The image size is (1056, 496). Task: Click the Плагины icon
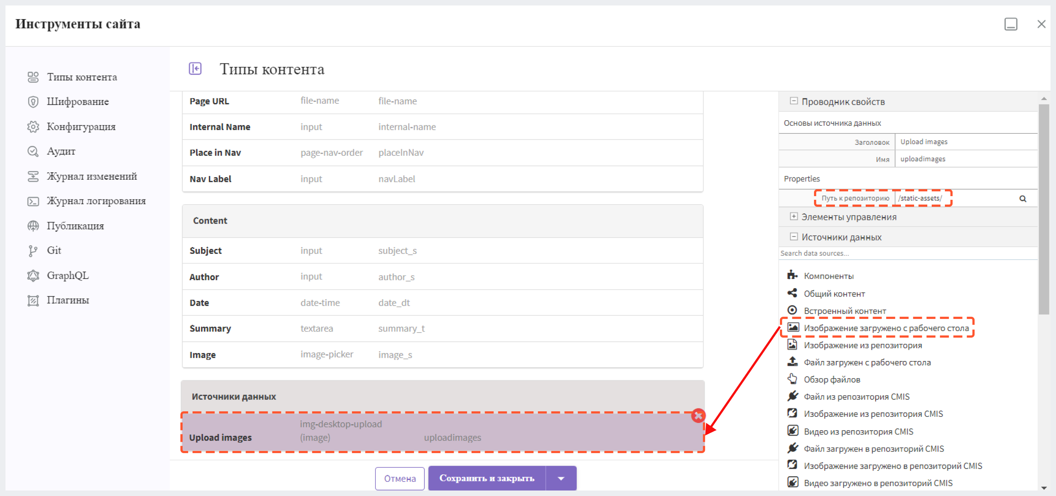33,301
